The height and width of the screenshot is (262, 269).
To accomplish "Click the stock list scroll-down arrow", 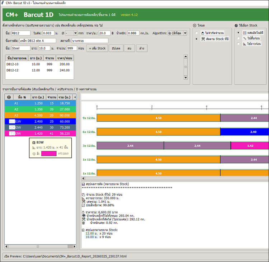I will (185, 78).
